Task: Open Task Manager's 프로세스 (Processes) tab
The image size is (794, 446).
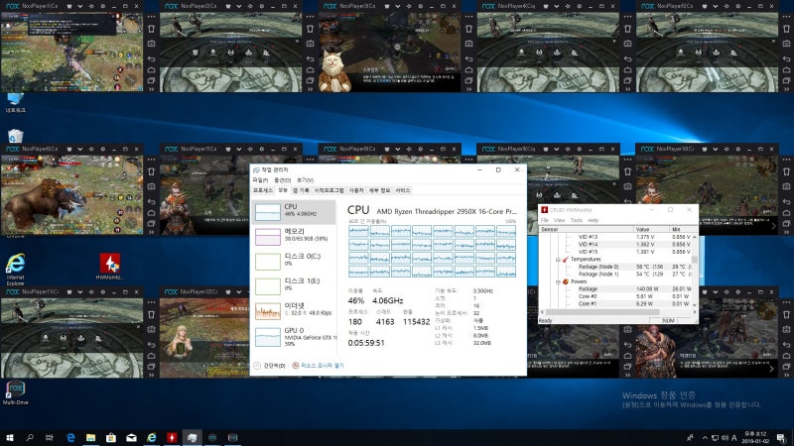Action: point(263,190)
